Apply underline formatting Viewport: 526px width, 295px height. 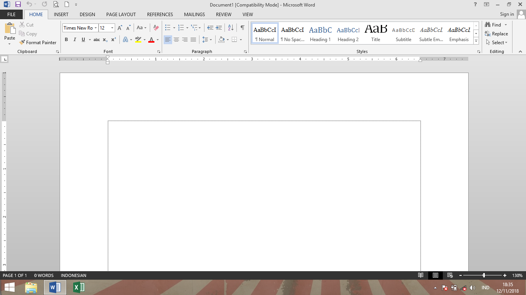(x=82, y=40)
